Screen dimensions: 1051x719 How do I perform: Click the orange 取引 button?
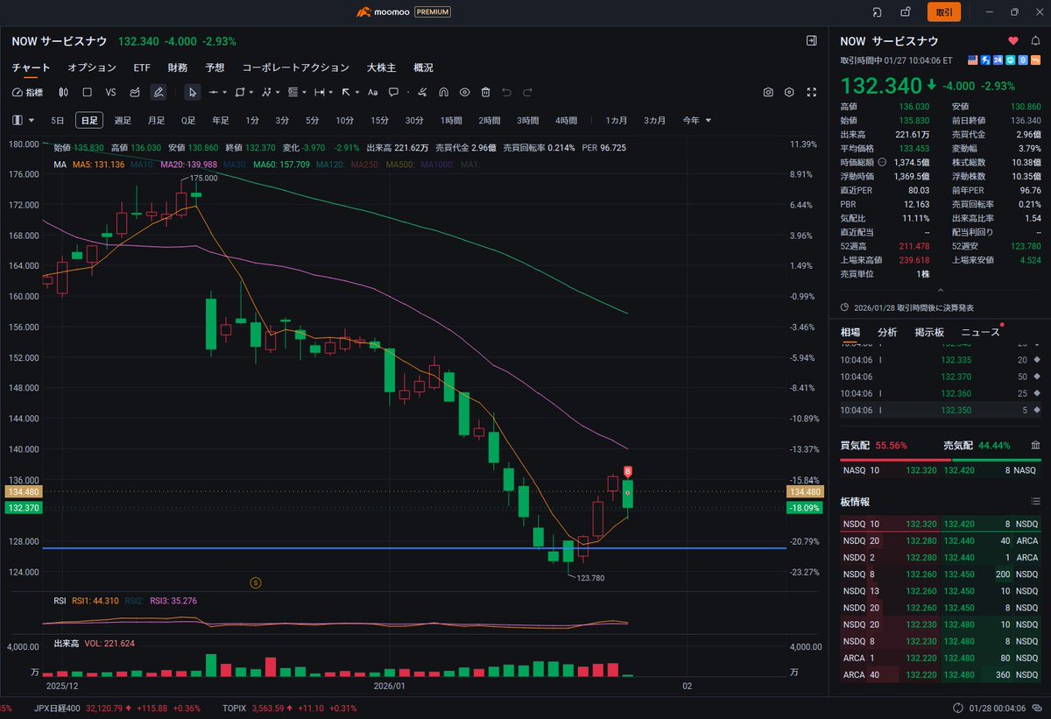click(944, 12)
